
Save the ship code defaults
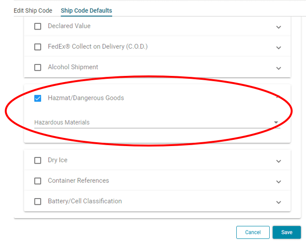[286, 232]
